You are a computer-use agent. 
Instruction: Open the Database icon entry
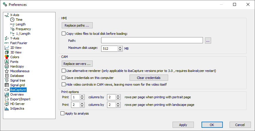(x=7, y=76)
